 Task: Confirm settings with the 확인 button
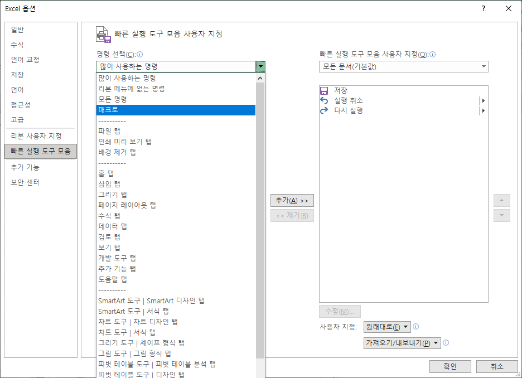[x=450, y=366]
